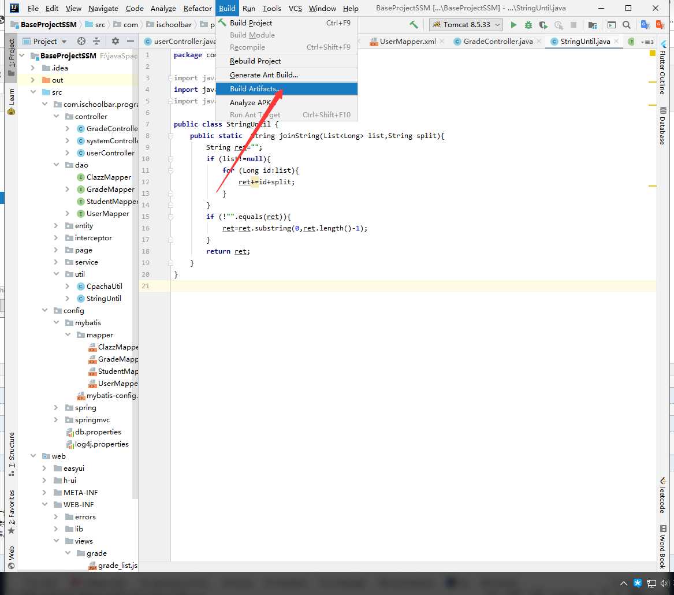
Task: Run with Coverage using the shield icon
Action: click(543, 25)
